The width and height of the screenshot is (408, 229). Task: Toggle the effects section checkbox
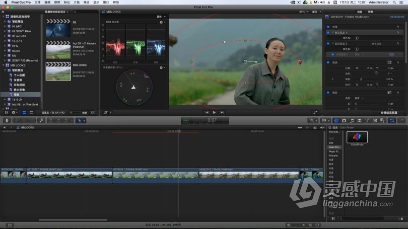(x=328, y=27)
